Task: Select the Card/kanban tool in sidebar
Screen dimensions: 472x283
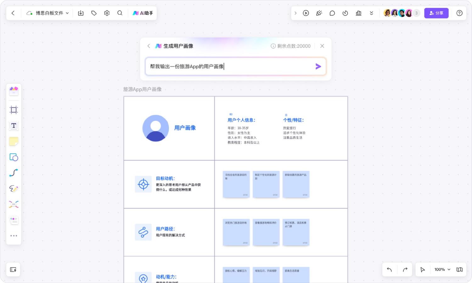Action: [x=14, y=220]
